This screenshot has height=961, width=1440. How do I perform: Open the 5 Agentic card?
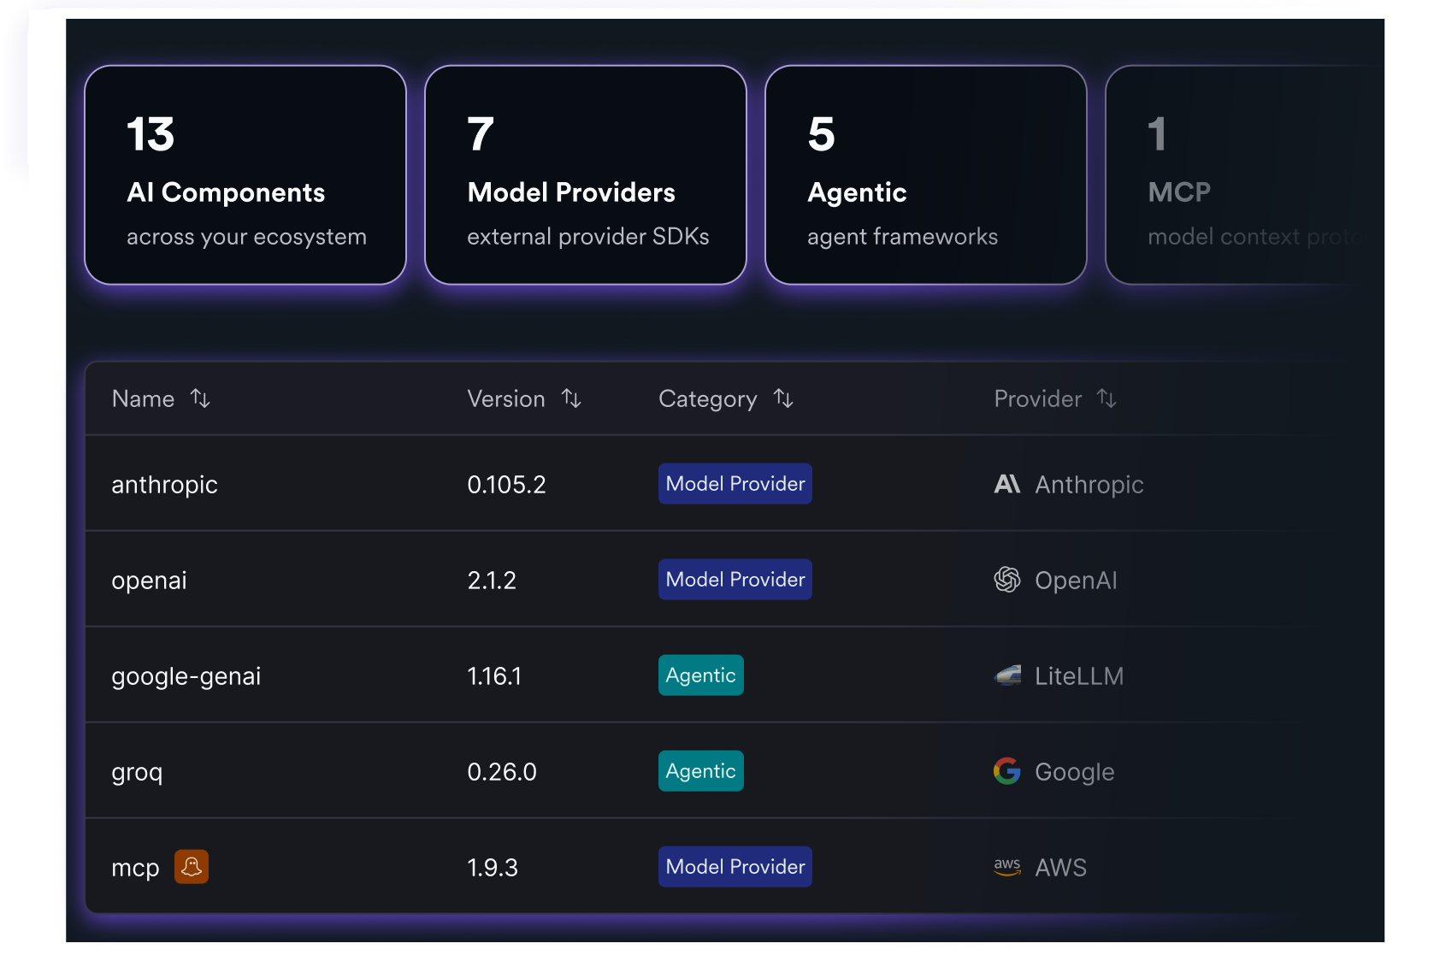(x=926, y=174)
